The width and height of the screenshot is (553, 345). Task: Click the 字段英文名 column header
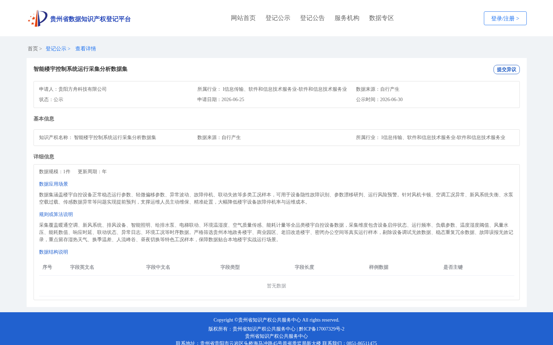[82, 267]
